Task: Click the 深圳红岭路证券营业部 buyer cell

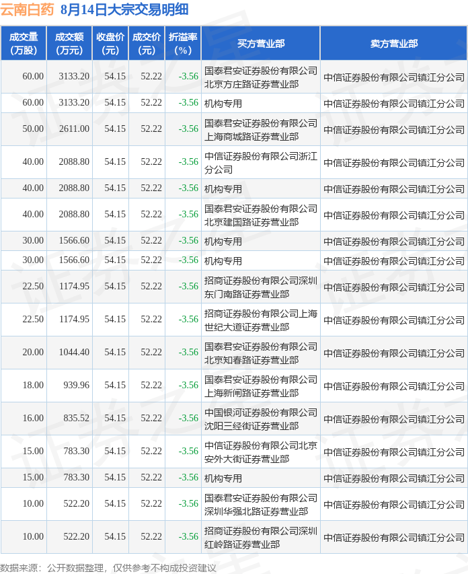Action: pos(261,537)
